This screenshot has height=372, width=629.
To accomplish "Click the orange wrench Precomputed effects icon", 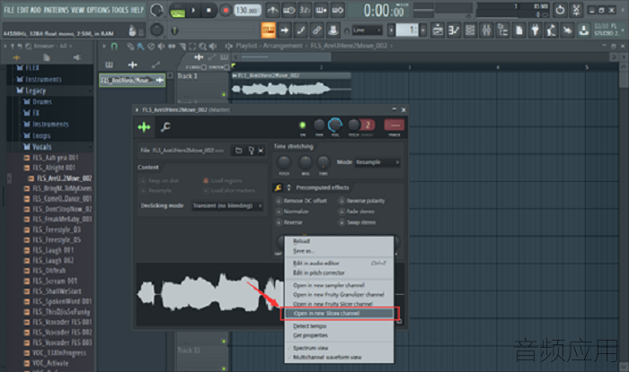I will pyautogui.click(x=278, y=187).
